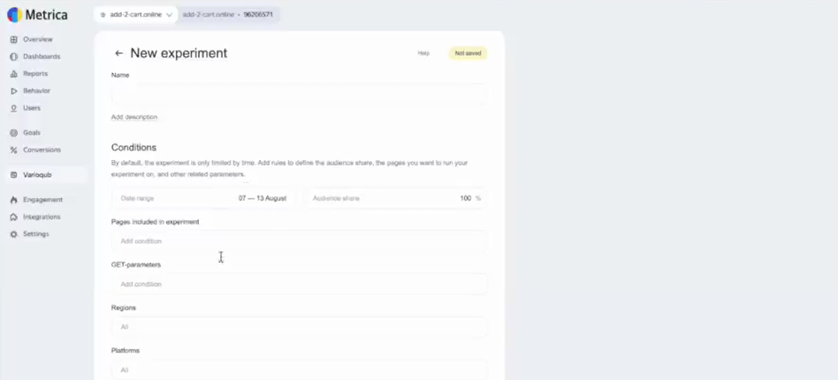The height and width of the screenshot is (380, 838).
Task: Click the Reports chart icon
Action: pyautogui.click(x=14, y=74)
